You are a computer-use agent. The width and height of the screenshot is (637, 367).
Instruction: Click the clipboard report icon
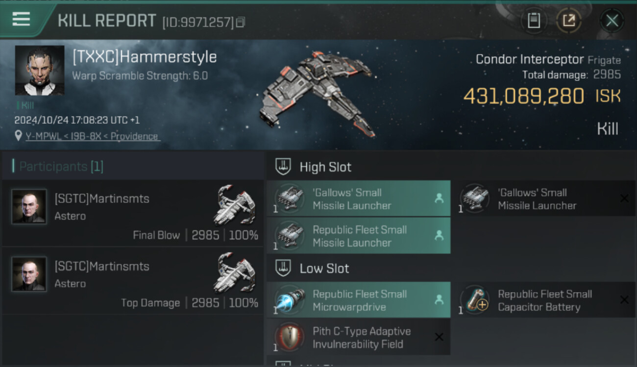(x=534, y=21)
